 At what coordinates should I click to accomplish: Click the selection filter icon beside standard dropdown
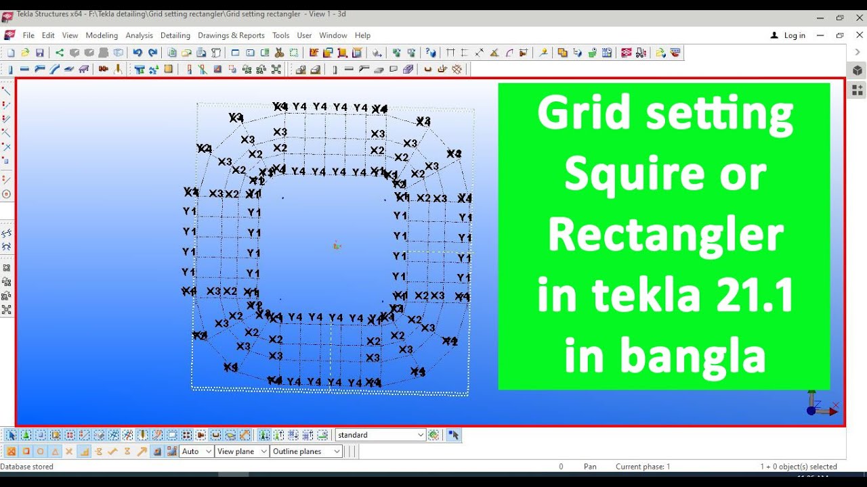point(433,435)
